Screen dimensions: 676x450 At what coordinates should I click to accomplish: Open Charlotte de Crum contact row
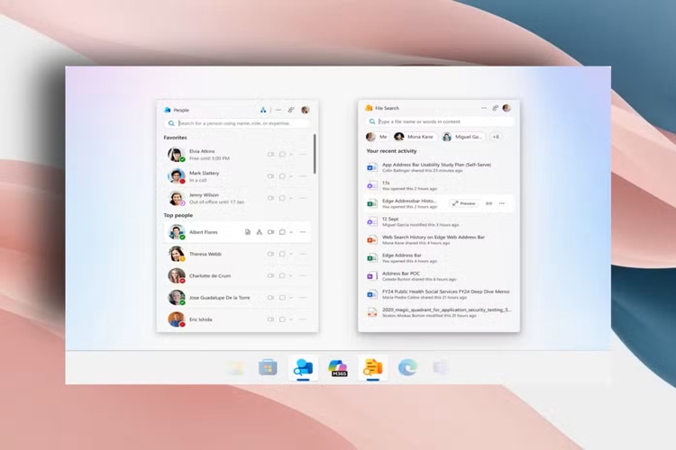238,275
